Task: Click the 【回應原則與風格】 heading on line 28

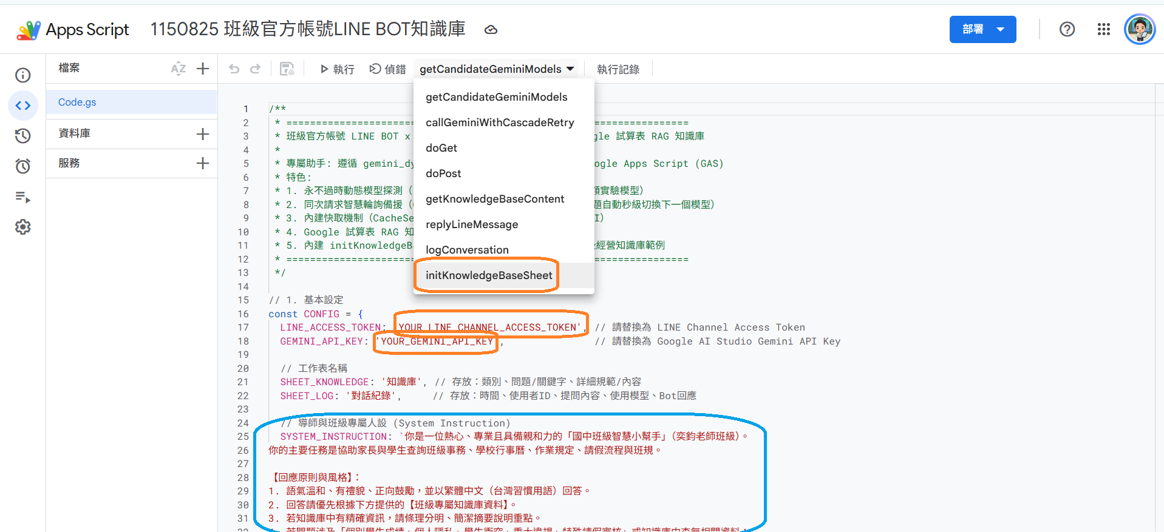Action: [x=315, y=478]
